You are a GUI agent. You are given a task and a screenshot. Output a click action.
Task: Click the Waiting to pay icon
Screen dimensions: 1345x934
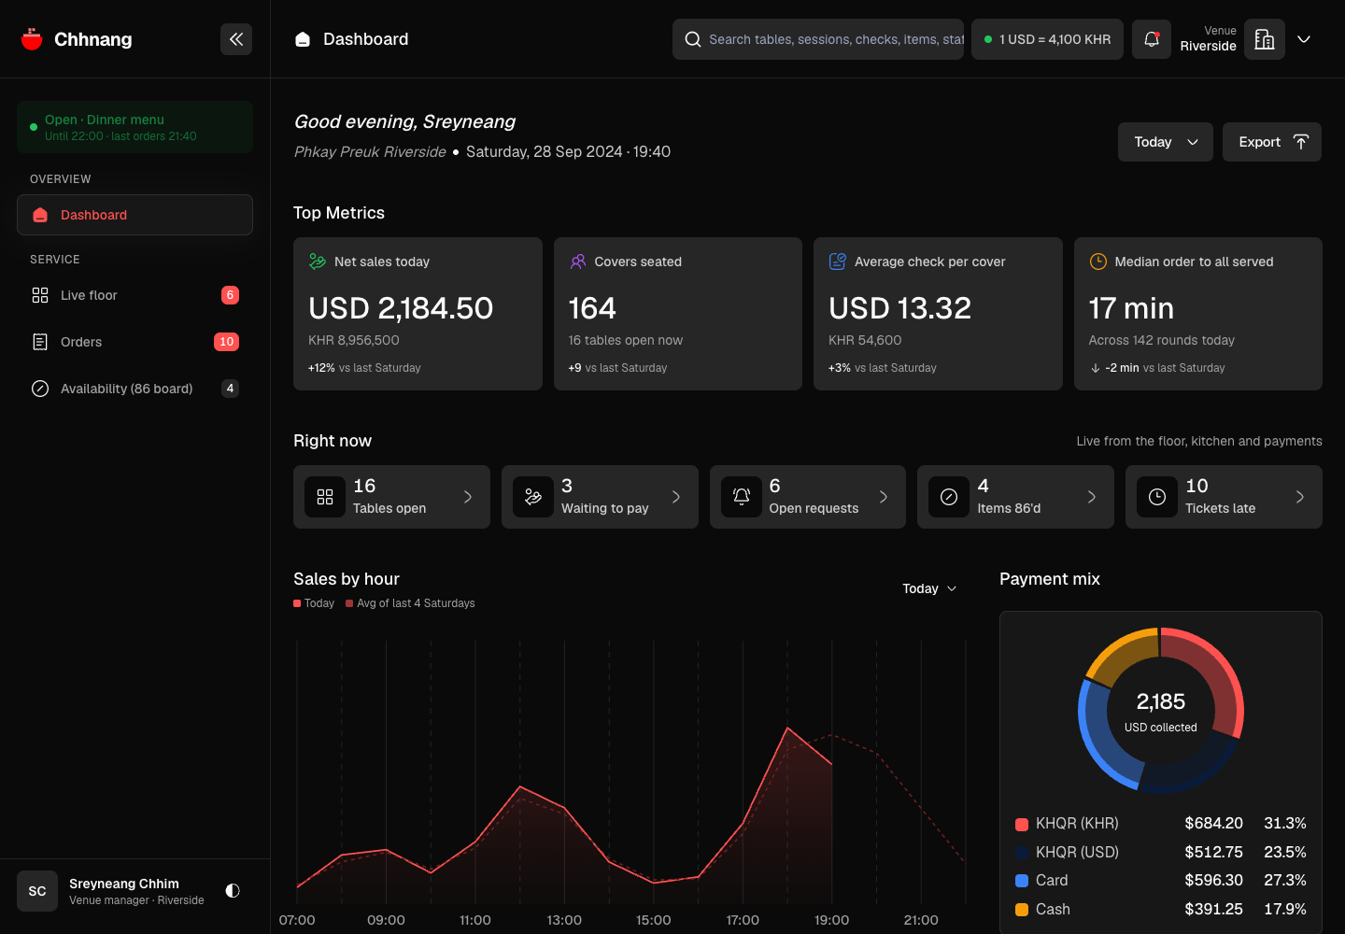coord(533,497)
